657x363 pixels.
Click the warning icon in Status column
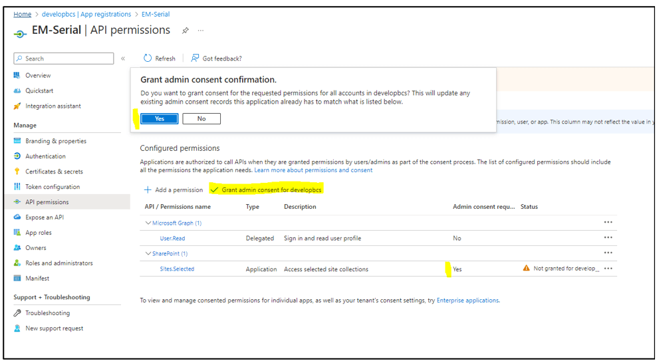(x=526, y=269)
